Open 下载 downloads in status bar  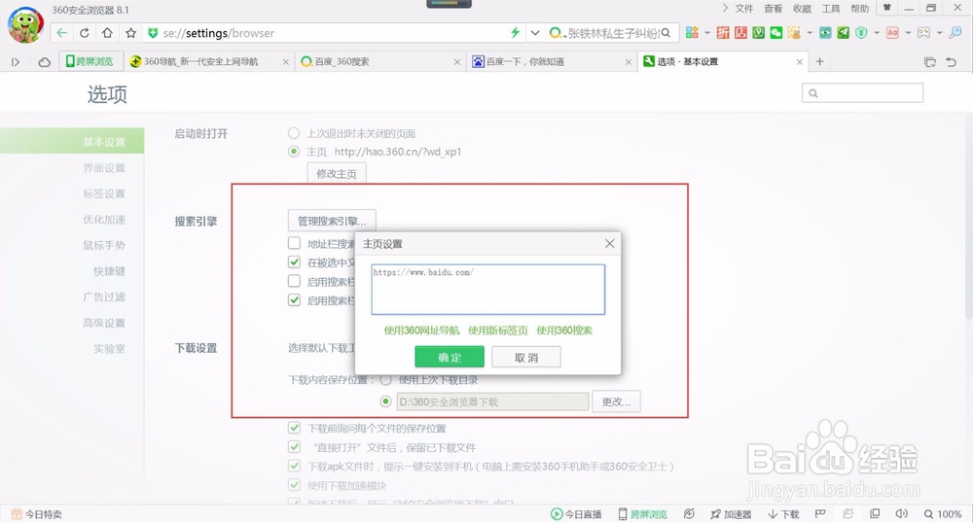pyautogui.click(x=783, y=514)
